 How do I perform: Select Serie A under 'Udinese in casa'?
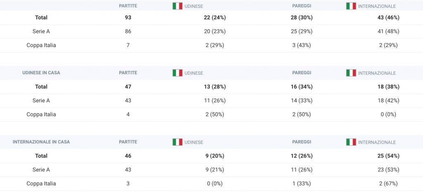click(x=41, y=100)
